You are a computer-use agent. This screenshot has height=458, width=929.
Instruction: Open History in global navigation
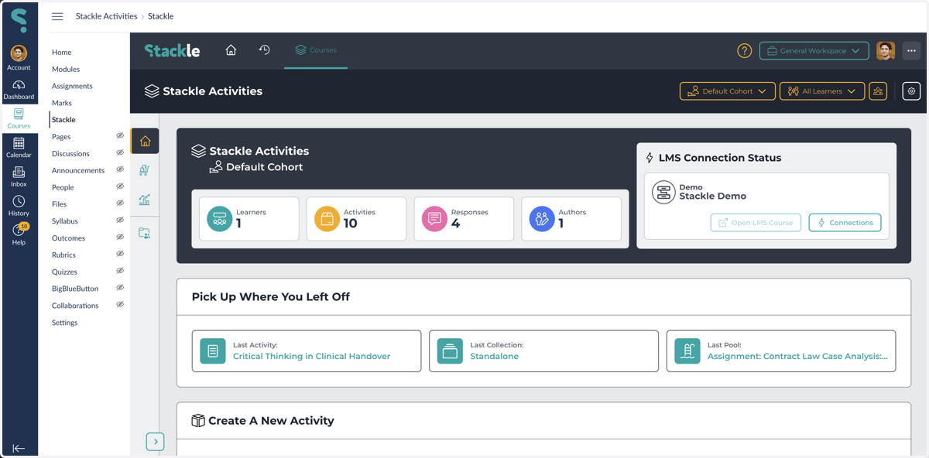[19, 206]
